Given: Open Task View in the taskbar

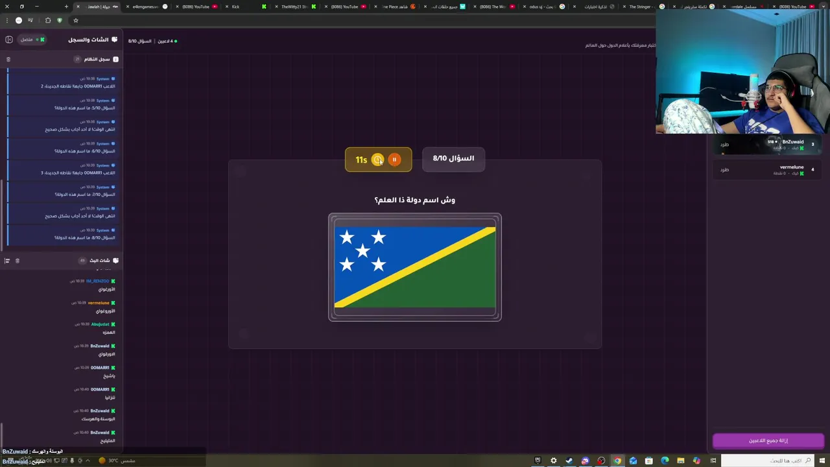Looking at the screenshot, I should click(713, 461).
